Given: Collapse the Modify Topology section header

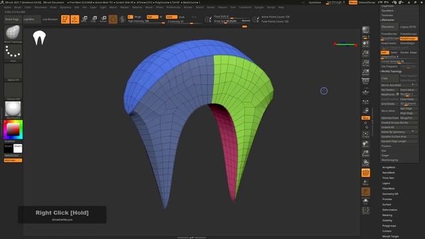Looking at the screenshot, I should click(391, 72).
